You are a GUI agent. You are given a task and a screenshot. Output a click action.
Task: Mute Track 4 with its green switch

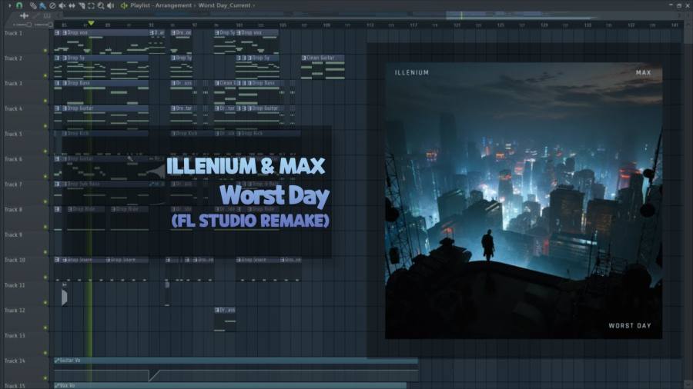tap(45, 126)
